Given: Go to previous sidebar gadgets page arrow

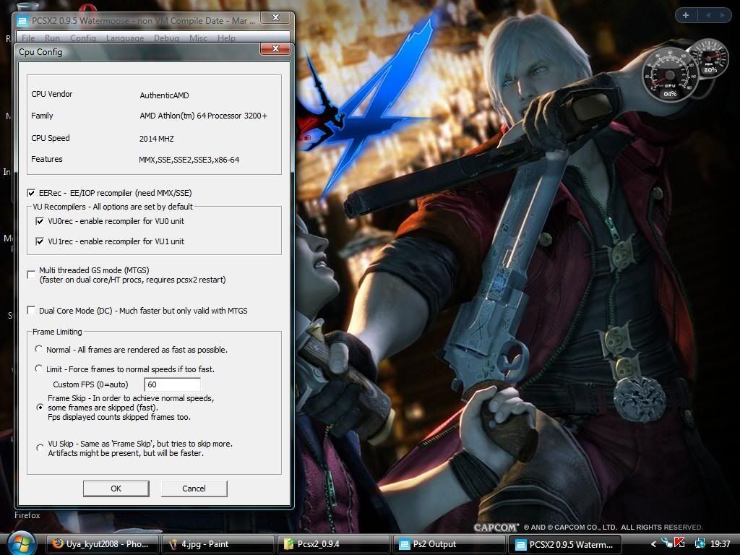Looking at the screenshot, I should tap(708, 15).
